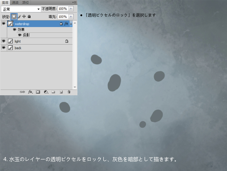
Task: Click the layers scrollbar up arrow
Action: coord(75,23)
